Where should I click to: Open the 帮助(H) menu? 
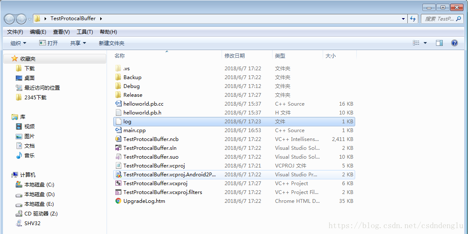pyautogui.click(x=108, y=32)
